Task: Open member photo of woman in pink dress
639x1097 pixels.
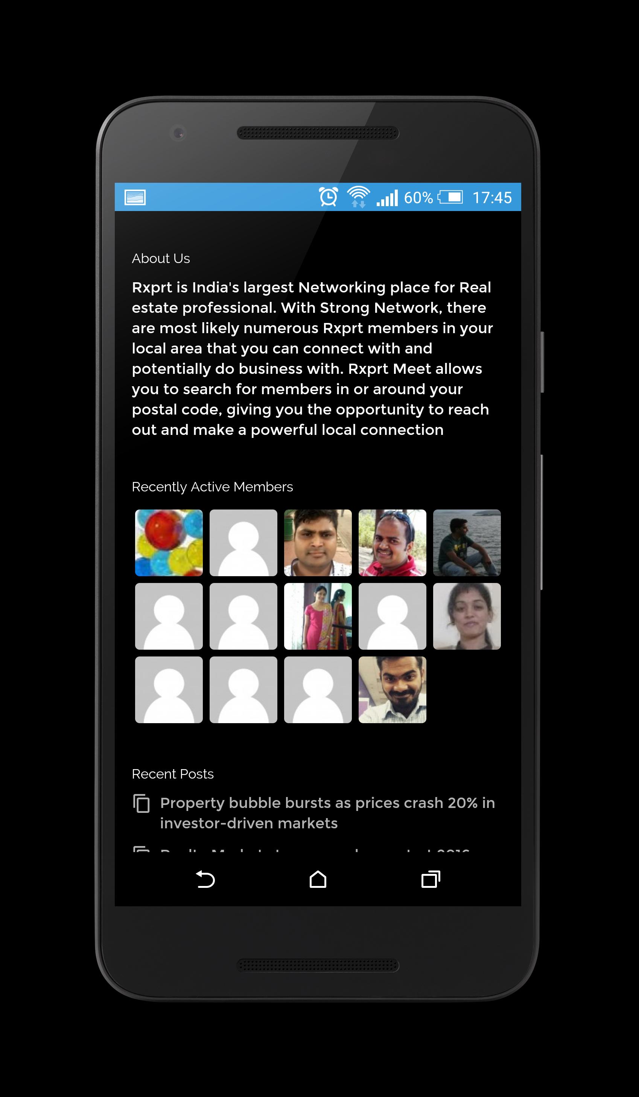Action: (318, 617)
